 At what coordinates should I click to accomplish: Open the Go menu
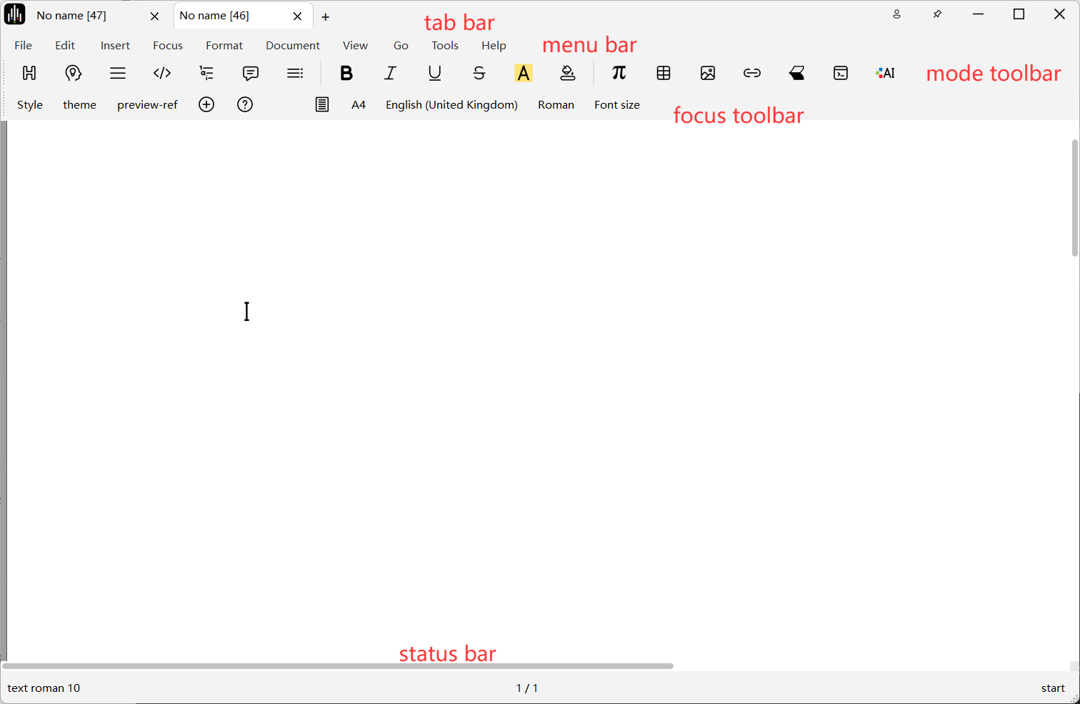401,45
